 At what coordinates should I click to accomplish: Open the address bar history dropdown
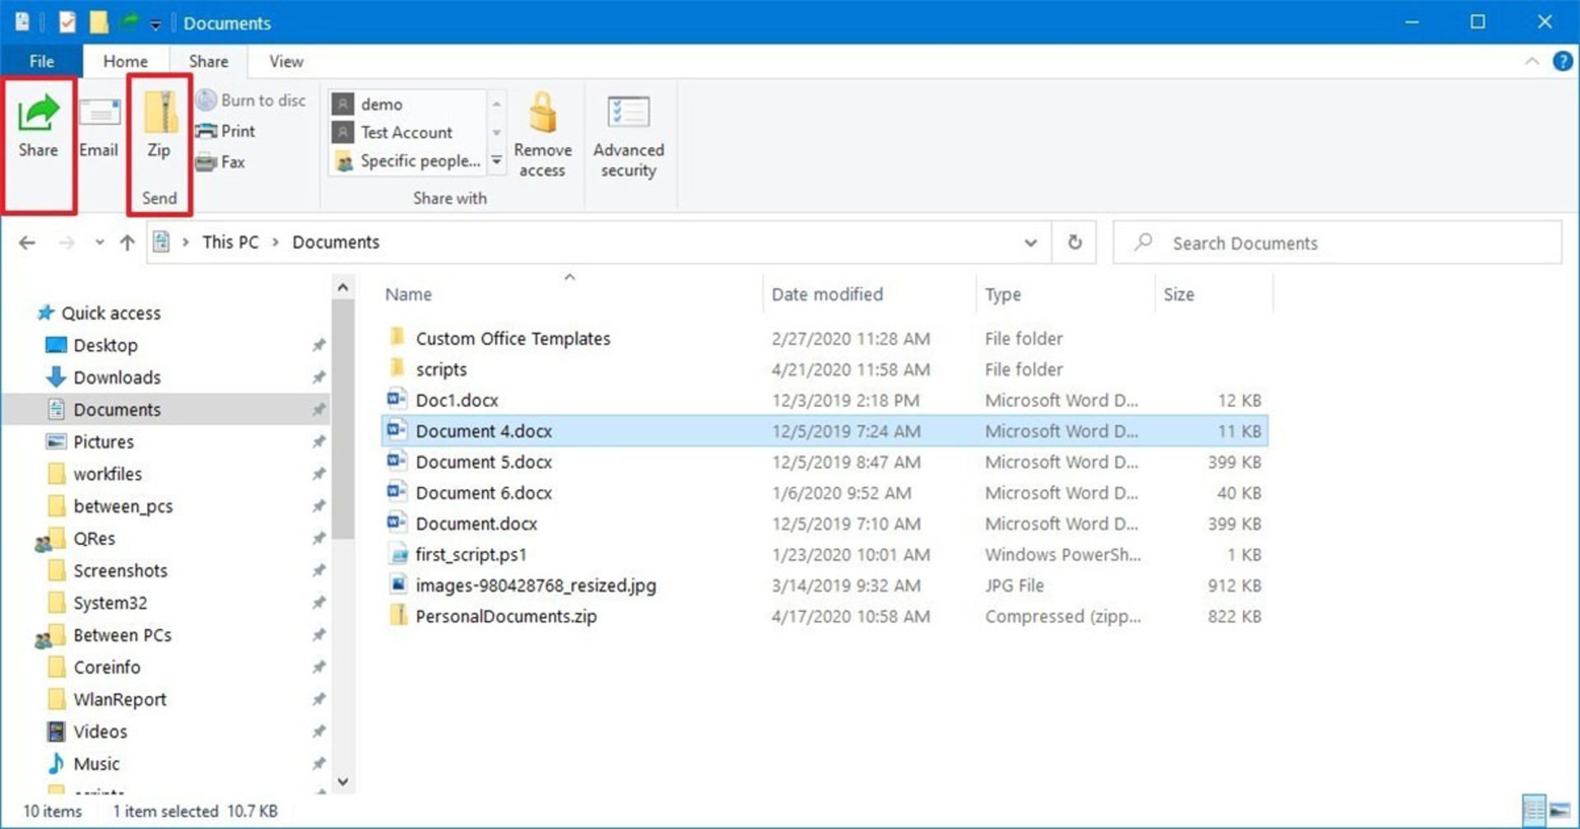point(1030,243)
